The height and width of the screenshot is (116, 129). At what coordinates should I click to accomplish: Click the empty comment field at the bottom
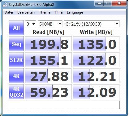(x=64, y=105)
